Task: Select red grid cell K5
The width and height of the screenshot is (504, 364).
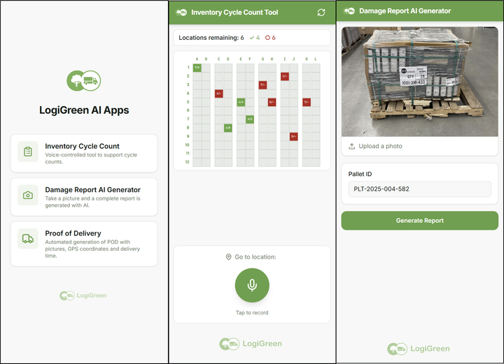Action: point(307,102)
